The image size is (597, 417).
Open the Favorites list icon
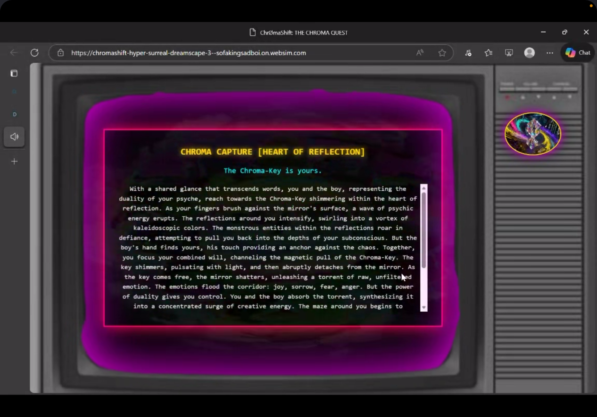pos(488,53)
